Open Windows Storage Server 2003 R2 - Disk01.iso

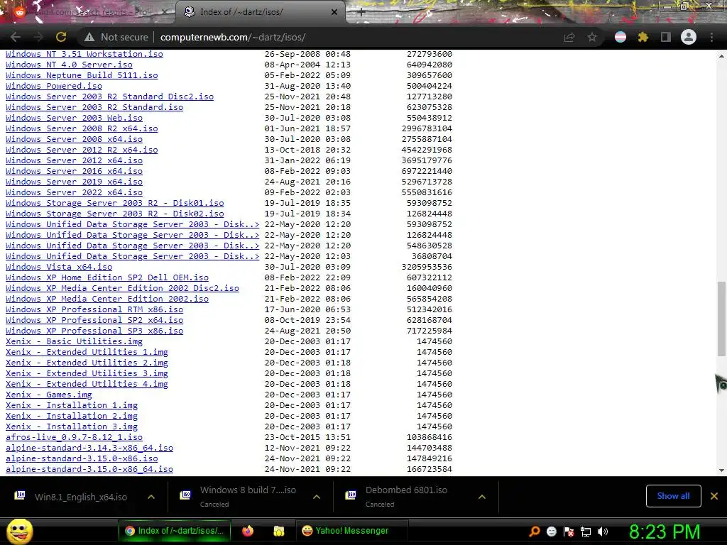click(114, 203)
